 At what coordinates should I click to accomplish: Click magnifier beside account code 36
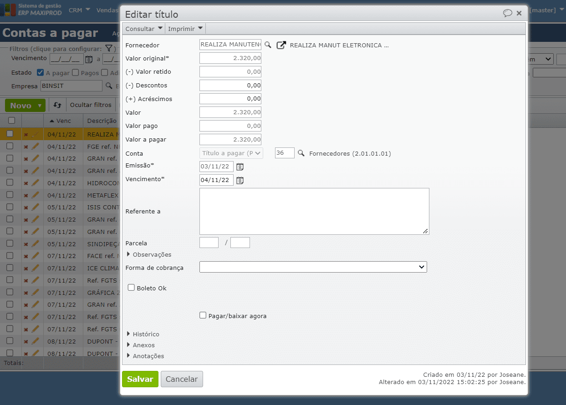301,153
